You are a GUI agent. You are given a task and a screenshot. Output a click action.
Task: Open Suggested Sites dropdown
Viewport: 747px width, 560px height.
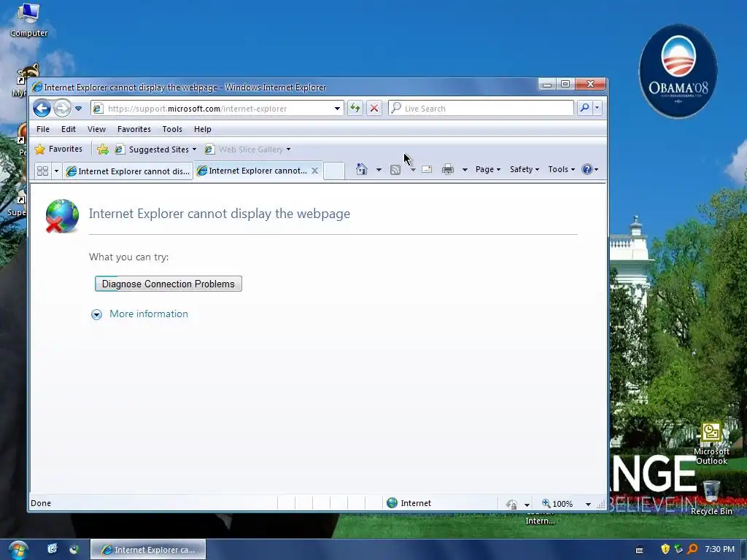(x=156, y=149)
